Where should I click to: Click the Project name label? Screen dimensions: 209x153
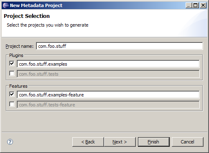point(20,46)
